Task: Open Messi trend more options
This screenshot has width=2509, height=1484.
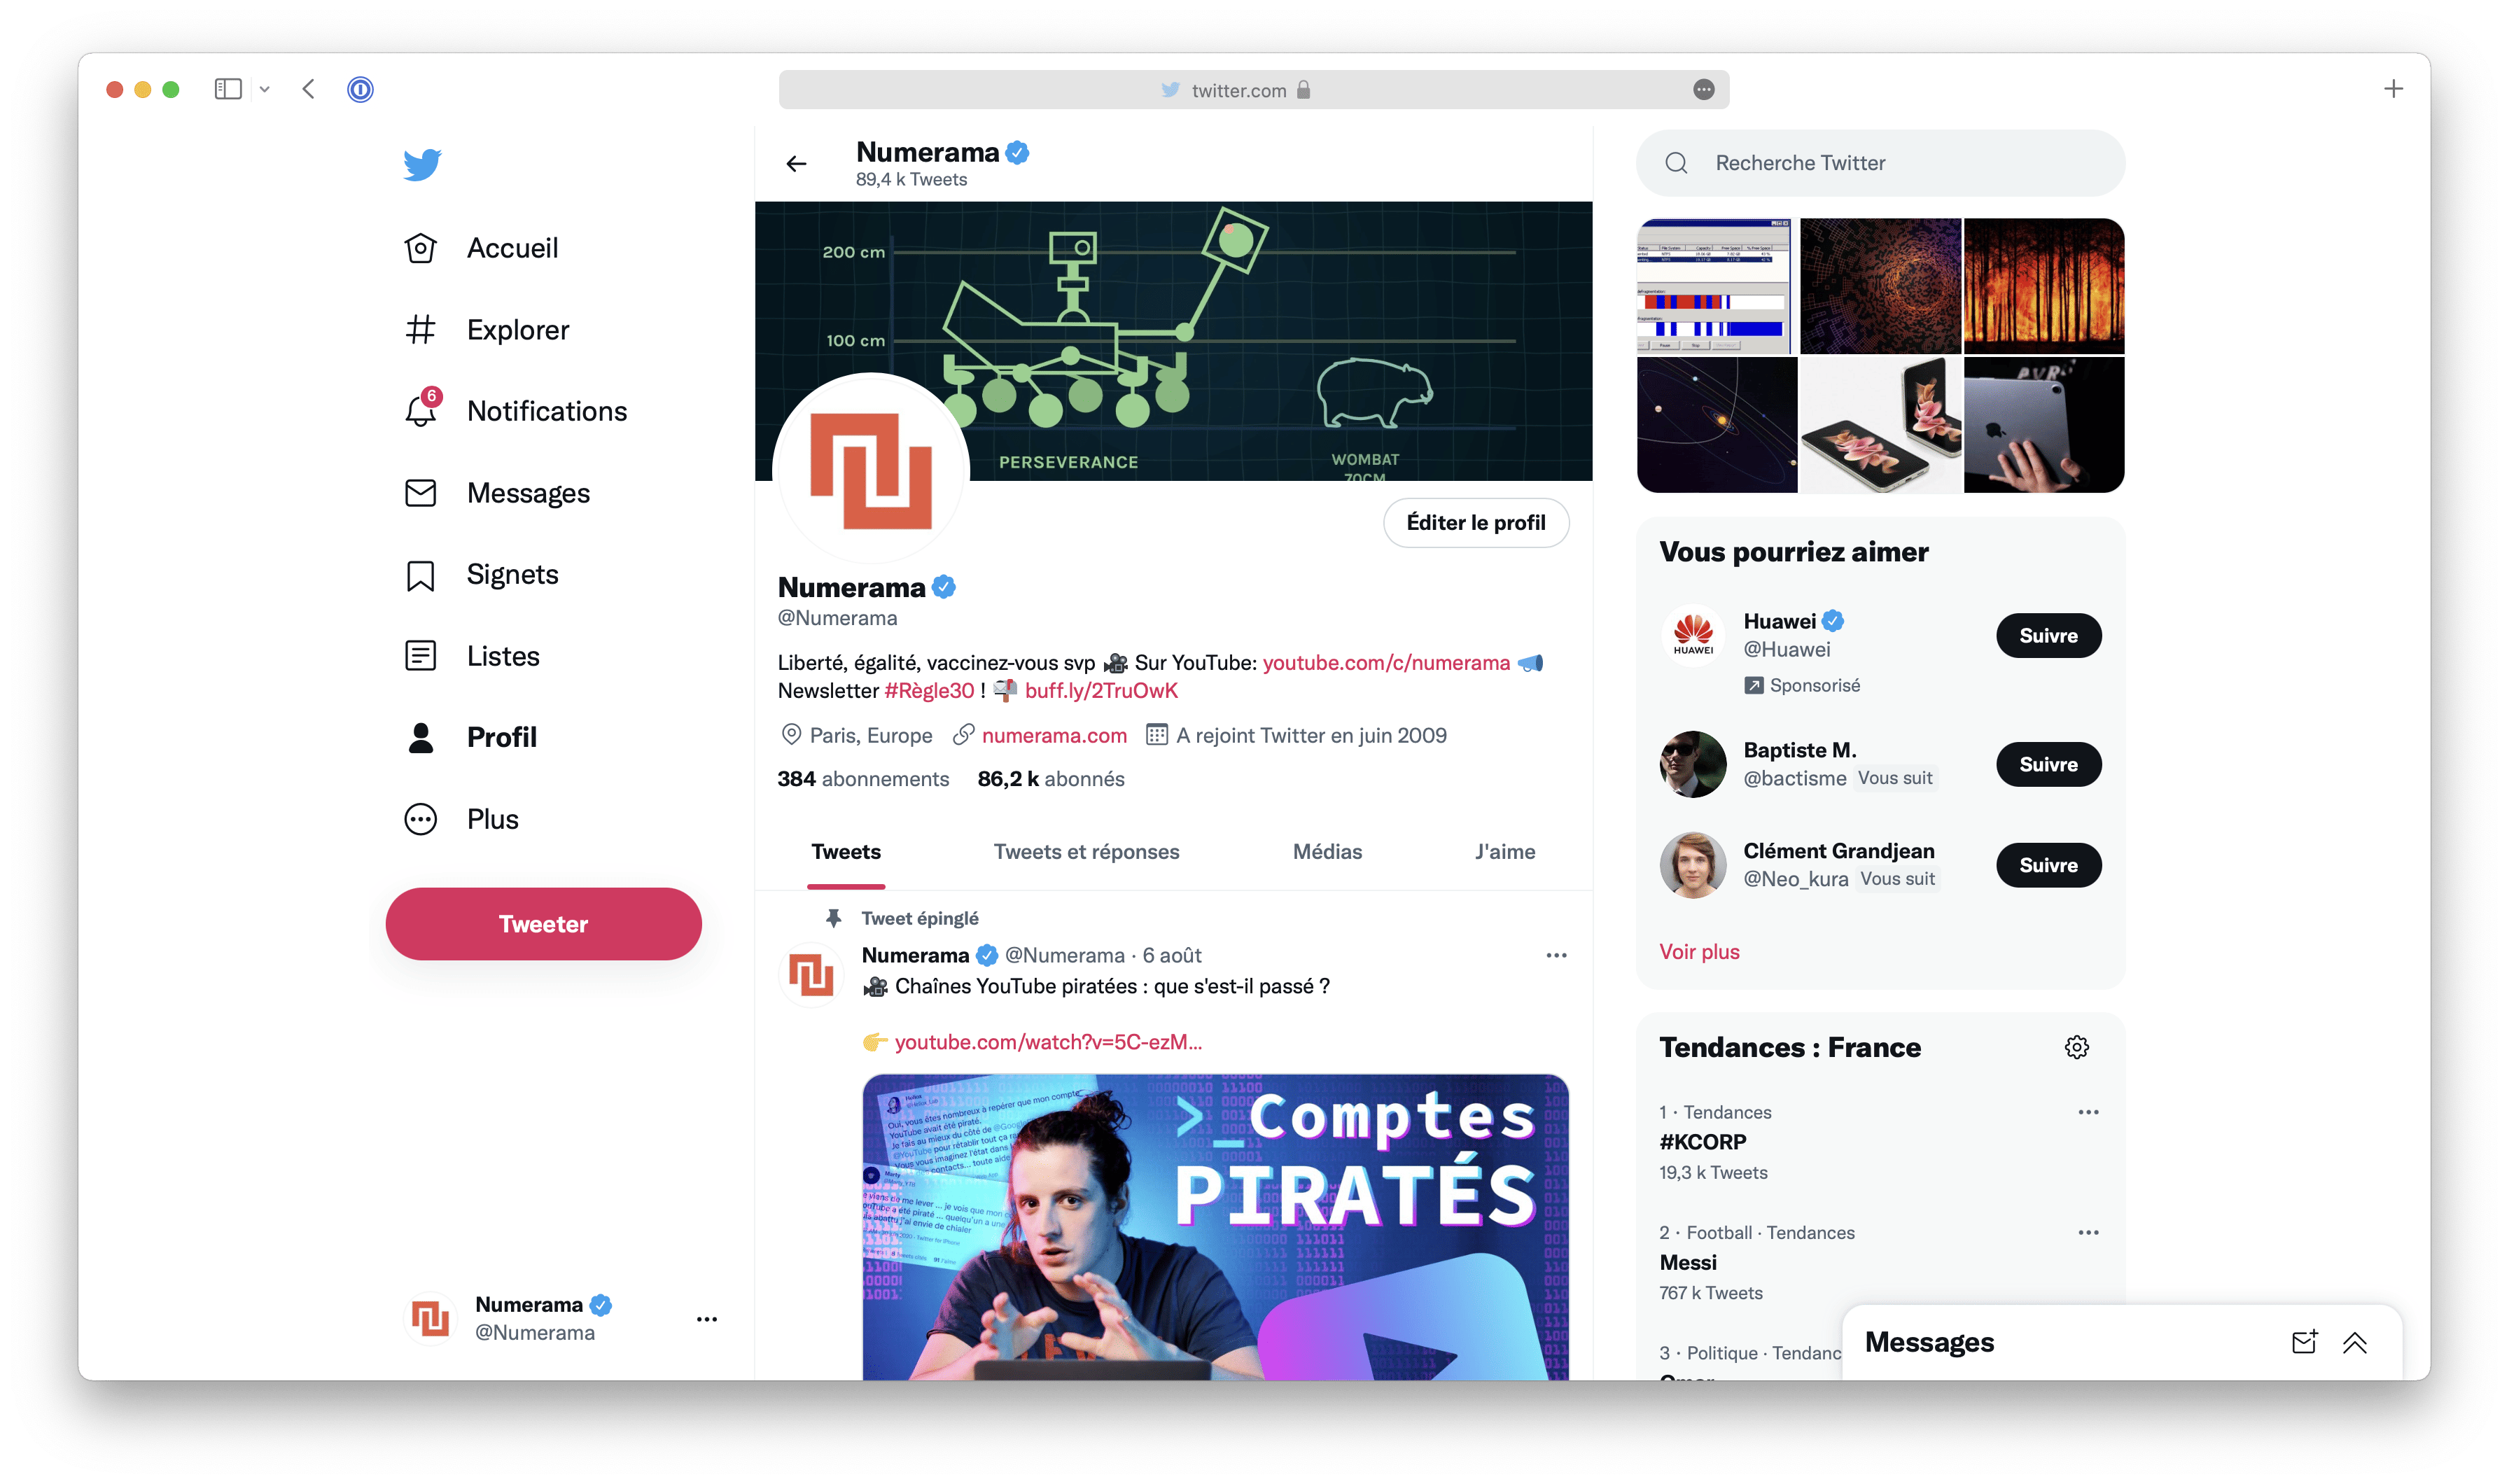Action: coord(2088,1233)
